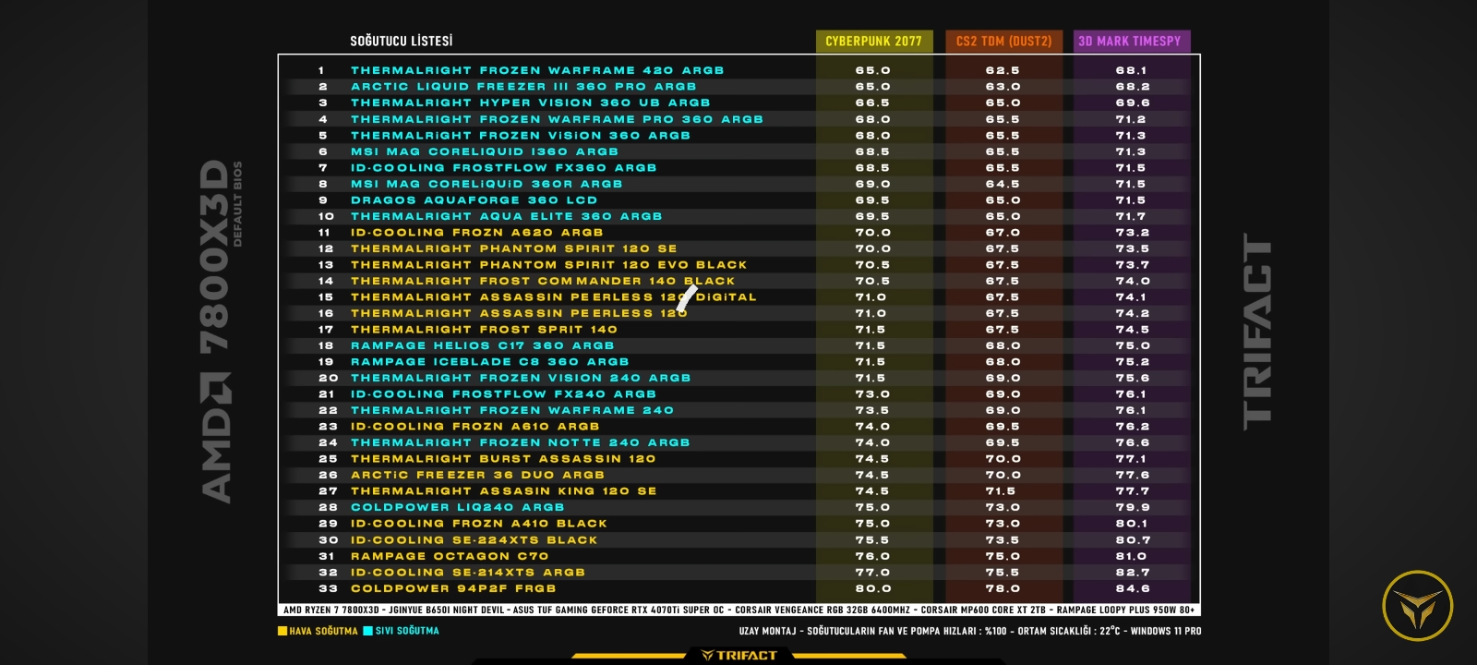Click Thermalright Frozen Warframe 420 ARGB row name
This screenshot has height=665, width=1477.
(x=537, y=70)
